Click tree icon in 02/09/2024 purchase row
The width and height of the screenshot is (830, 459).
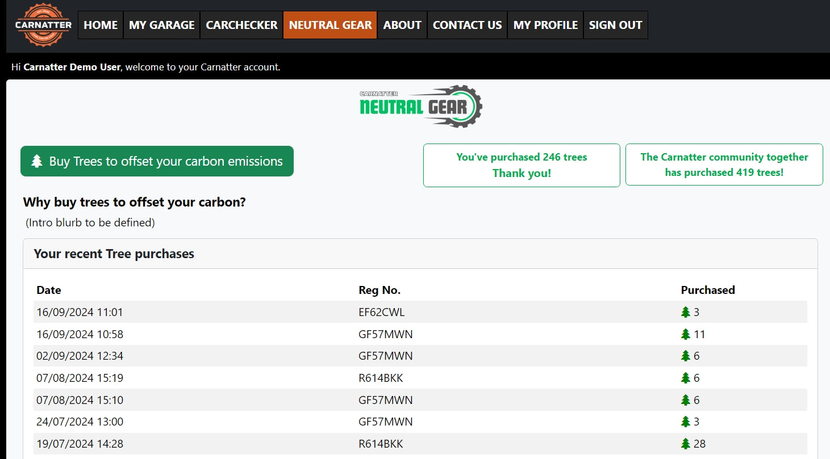[686, 356]
